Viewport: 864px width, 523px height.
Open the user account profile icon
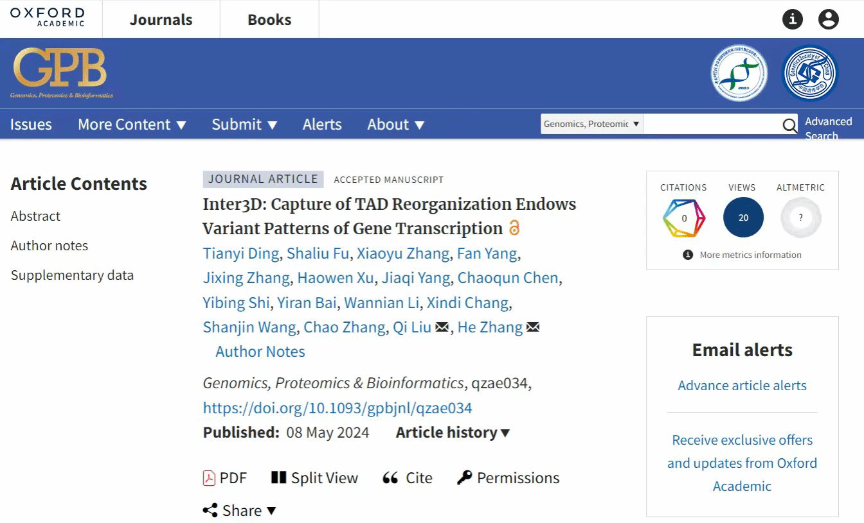point(828,19)
